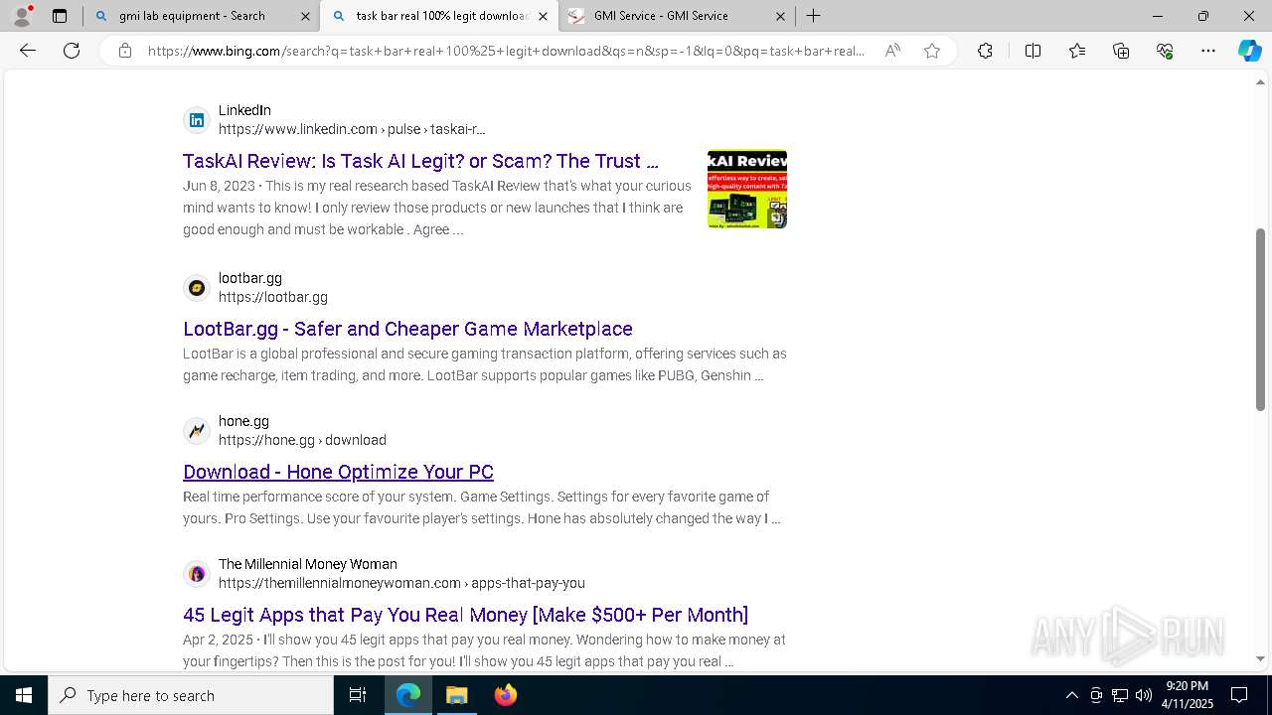Viewport: 1272px width, 715px height.
Task: Open Collections icon
Action: [1121, 51]
